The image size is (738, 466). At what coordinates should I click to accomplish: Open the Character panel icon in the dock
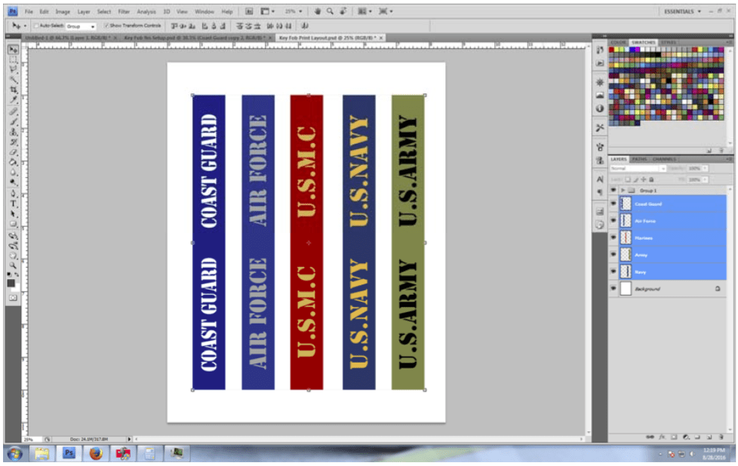pos(600,179)
